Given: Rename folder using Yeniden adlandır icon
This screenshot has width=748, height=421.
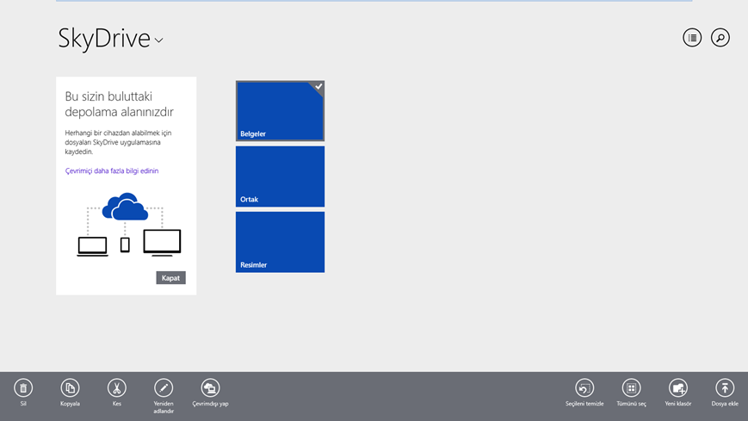Looking at the screenshot, I should (164, 388).
